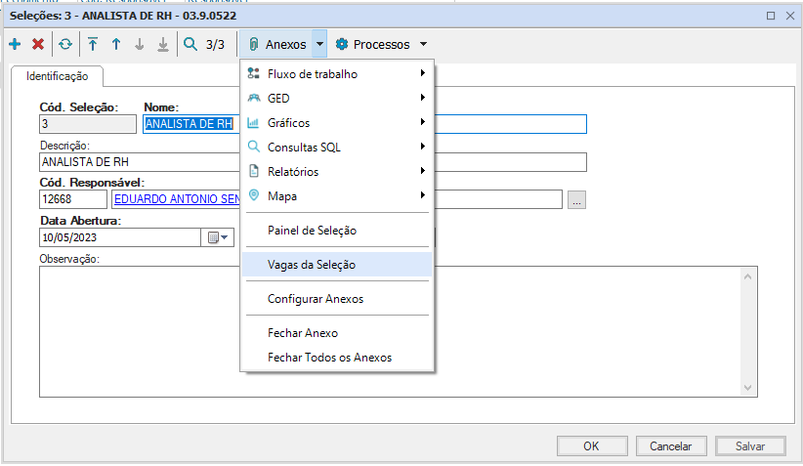Expand the Processos dropdown arrow

[423, 44]
